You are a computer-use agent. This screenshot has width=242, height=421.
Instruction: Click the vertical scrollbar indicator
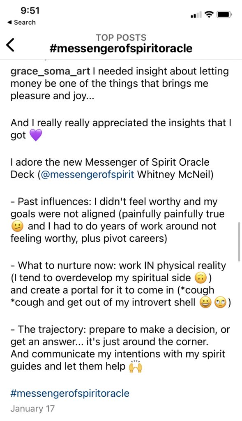click(x=239, y=241)
